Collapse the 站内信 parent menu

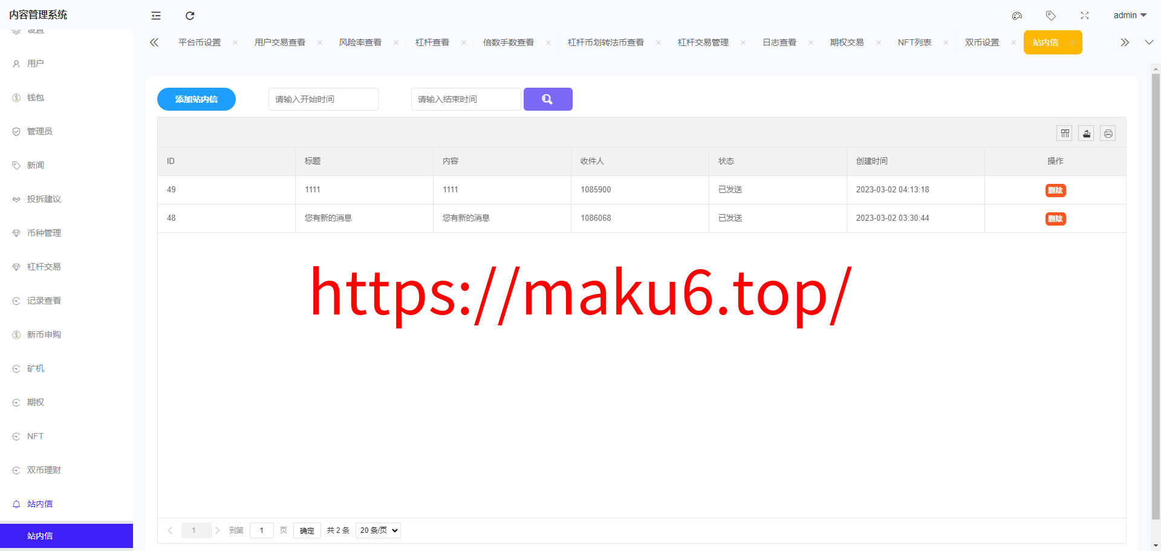(x=67, y=504)
